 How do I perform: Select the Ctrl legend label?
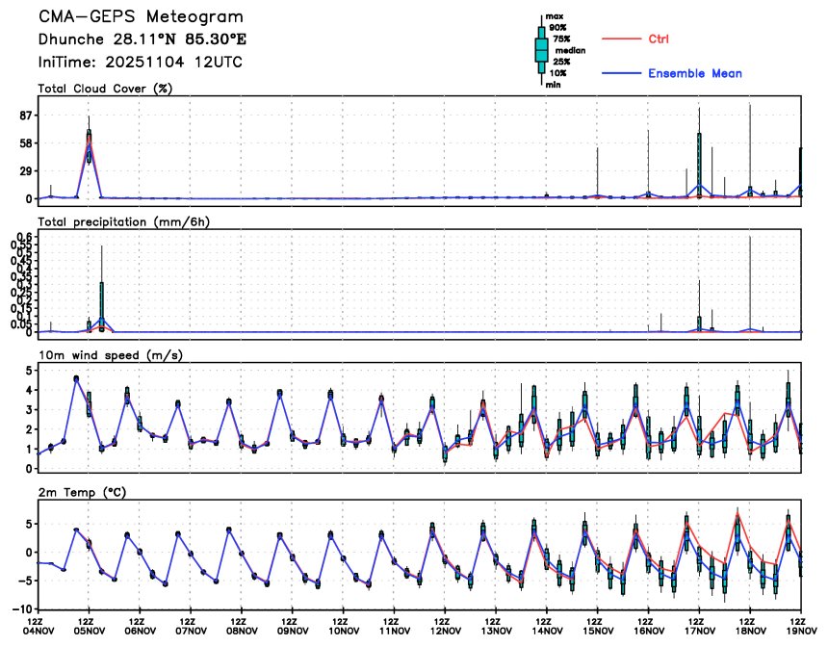[660, 39]
